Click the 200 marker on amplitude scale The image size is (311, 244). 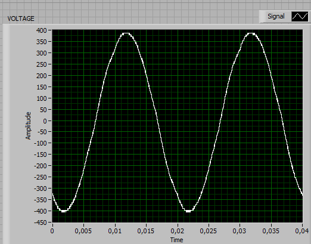(41, 76)
